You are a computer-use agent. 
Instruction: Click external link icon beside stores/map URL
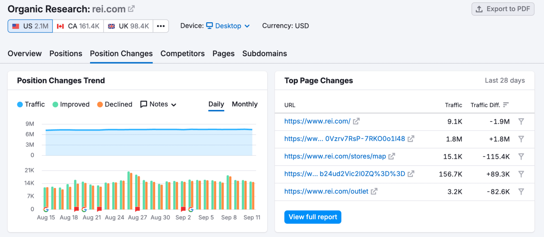[392, 156]
